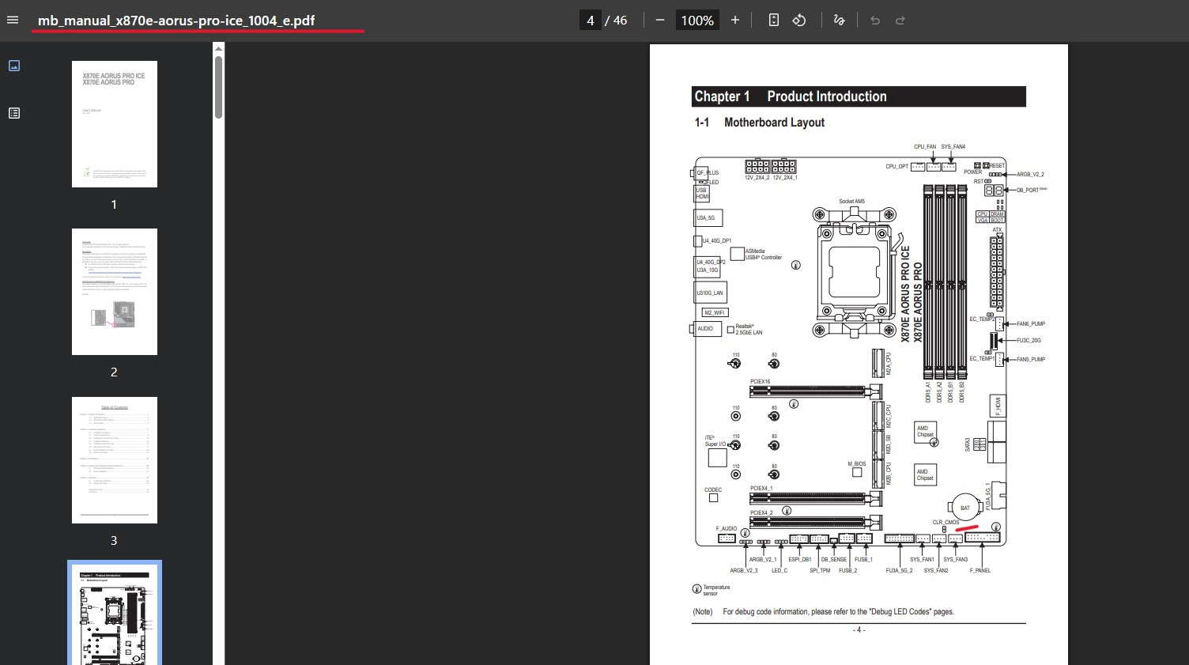Click the SPI_TPM label
Viewport: 1189px width, 665px height.
click(x=820, y=571)
